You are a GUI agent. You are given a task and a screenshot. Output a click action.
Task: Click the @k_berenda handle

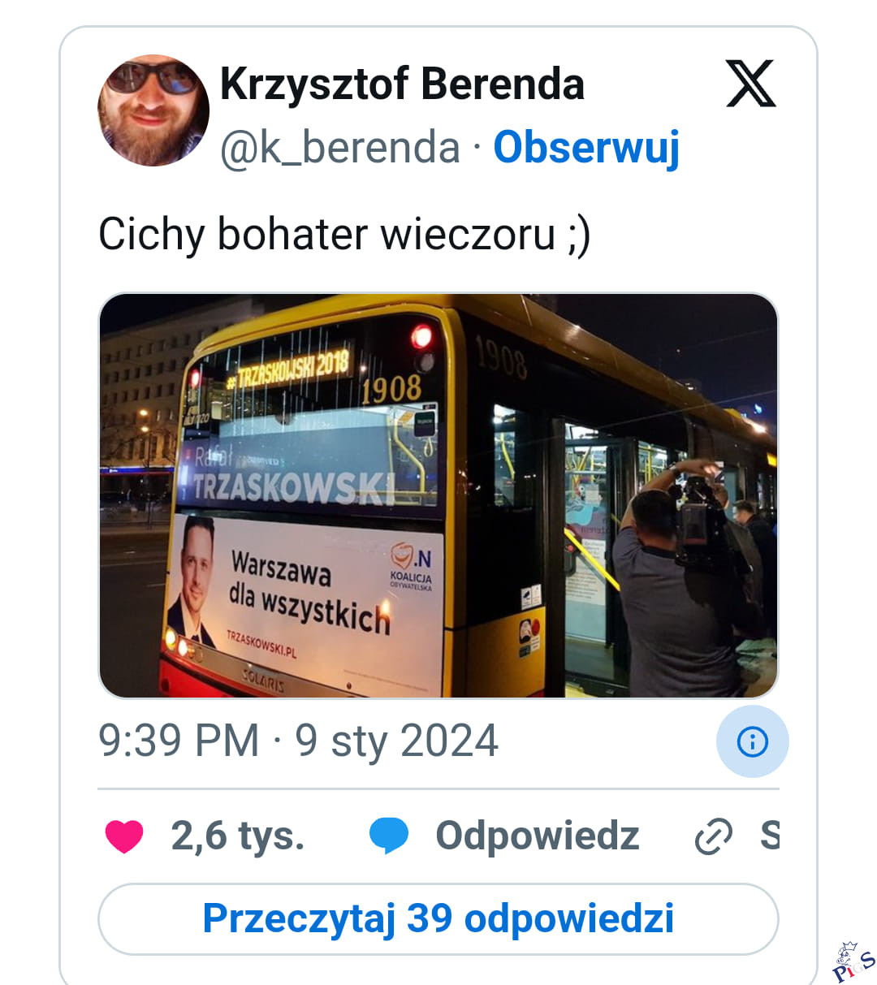[340, 147]
